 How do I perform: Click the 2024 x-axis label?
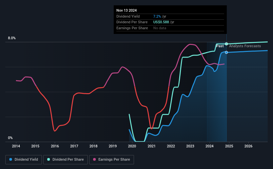click(209, 146)
